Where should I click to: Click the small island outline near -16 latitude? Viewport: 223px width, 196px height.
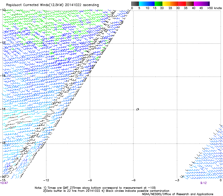[137, 109]
